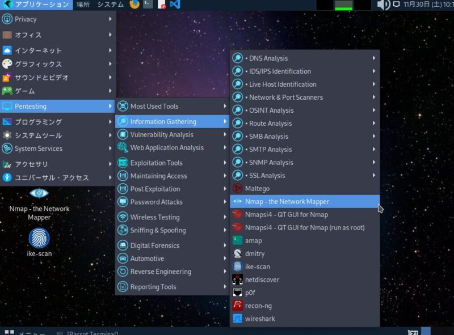Open netdiscover tool entry
Image resolution: width=454 pixels, height=335 pixels.
(262, 279)
